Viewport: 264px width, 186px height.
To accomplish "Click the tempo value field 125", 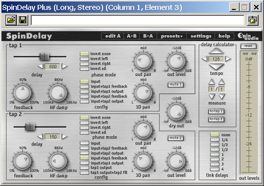I will point(216,59).
